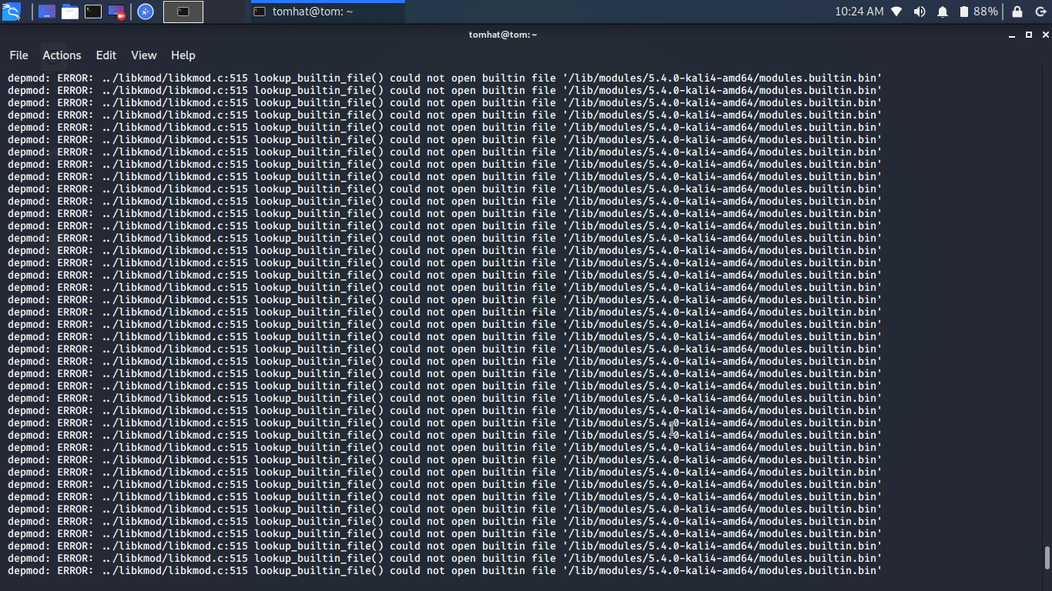Open the volume control icon
Viewport: 1052px width, 591px height.
pyautogui.click(x=920, y=12)
